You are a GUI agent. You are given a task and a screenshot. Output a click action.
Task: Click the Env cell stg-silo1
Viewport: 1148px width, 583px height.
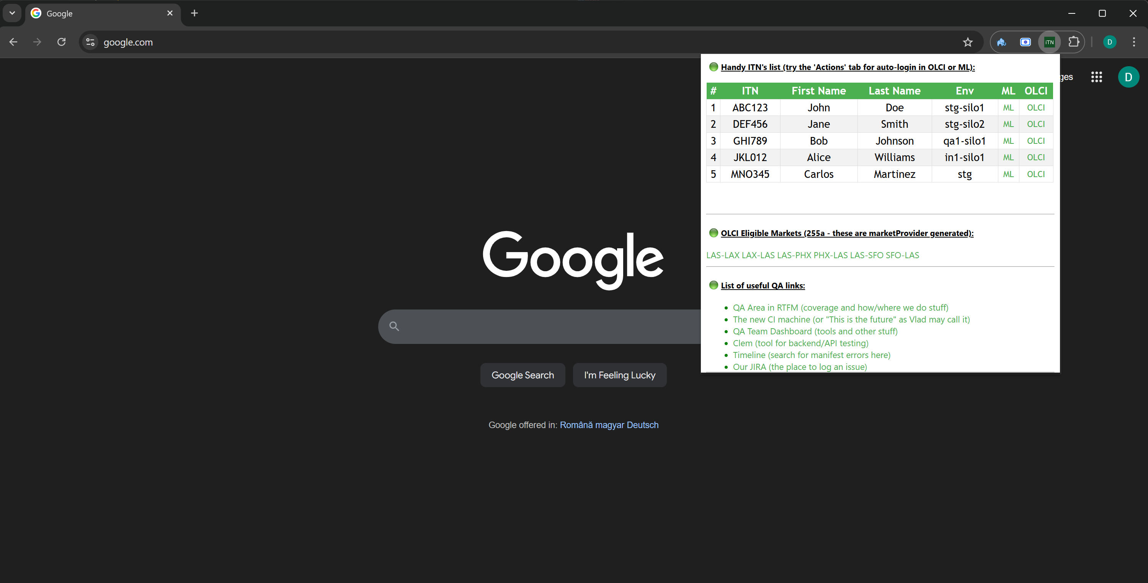[x=964, y=108]
